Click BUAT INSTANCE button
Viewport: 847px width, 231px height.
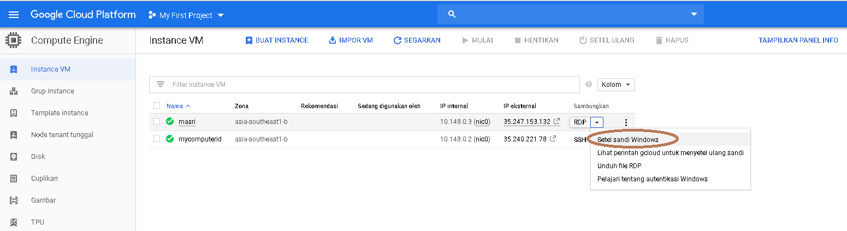tap(277, 40)
